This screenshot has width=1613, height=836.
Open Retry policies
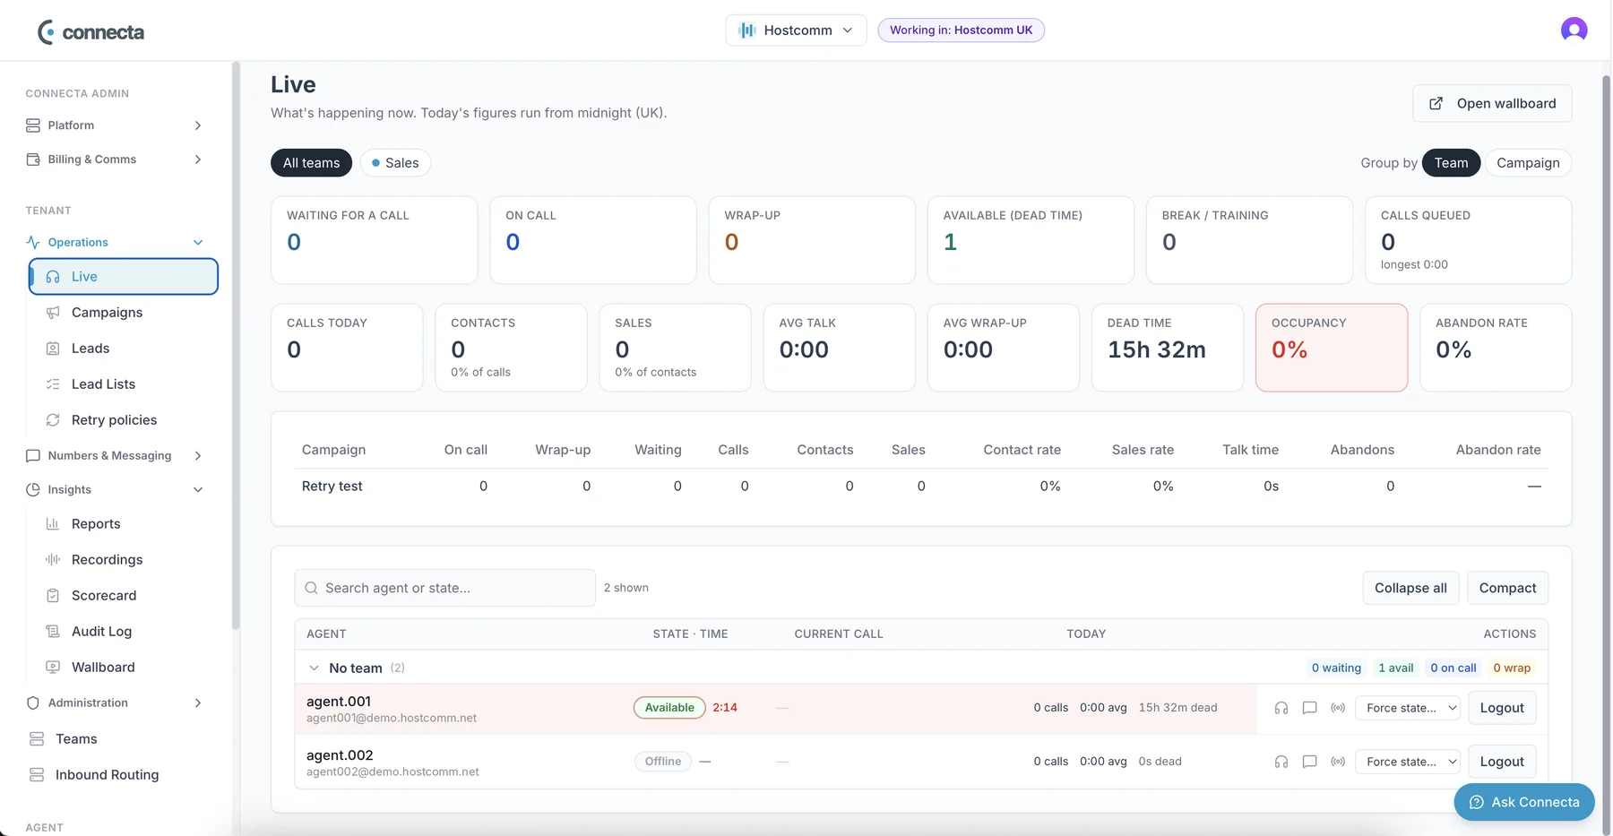pyautogui.click(x=124, y=420)
